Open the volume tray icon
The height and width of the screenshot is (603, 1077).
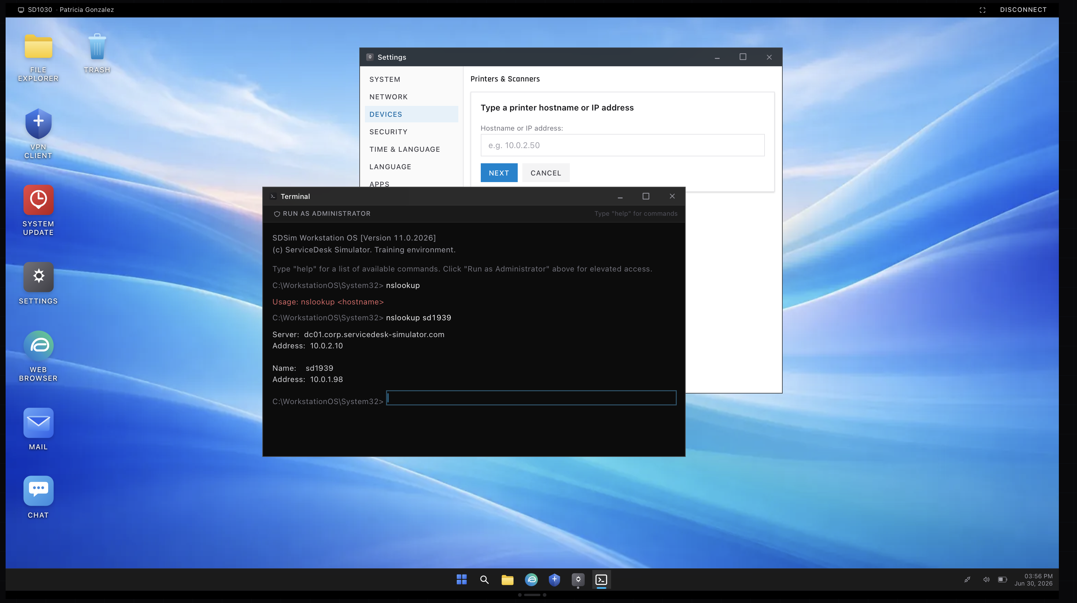point(986,579)
